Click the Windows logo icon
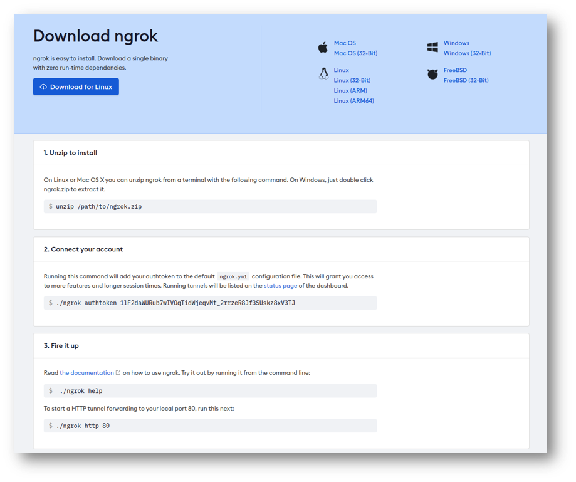This screenshot has width=576, height=482. (432, 48)
